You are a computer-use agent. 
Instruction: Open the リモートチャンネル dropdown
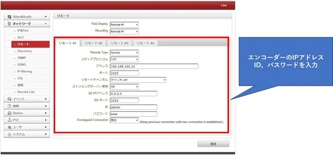coord(138,80)
